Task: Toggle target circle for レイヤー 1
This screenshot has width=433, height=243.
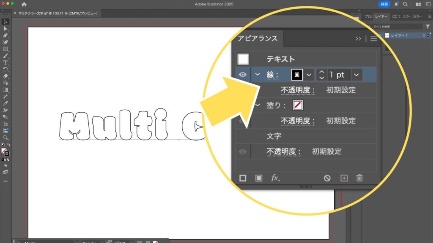Action: [424, 35]
